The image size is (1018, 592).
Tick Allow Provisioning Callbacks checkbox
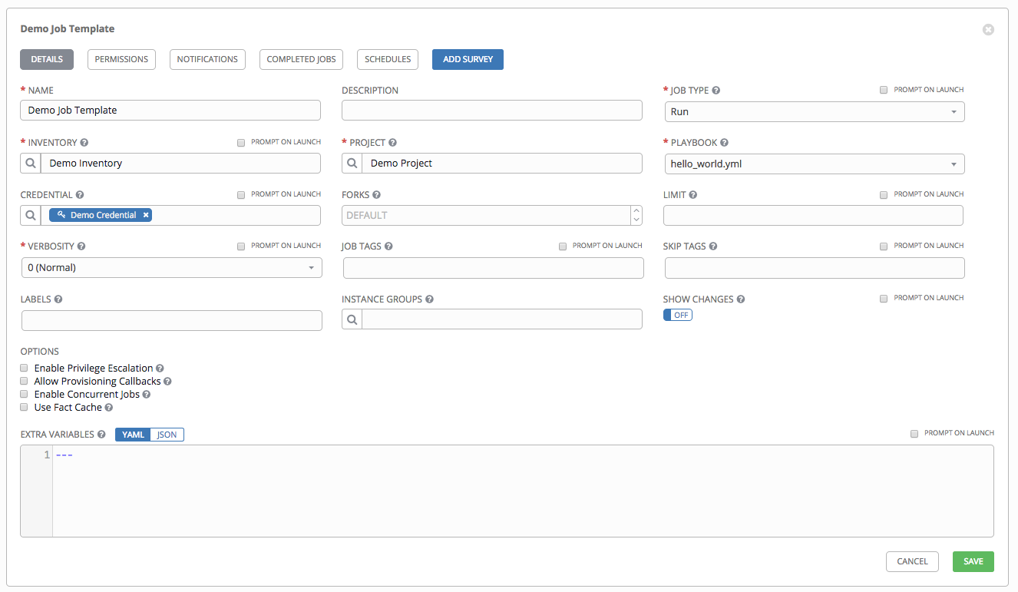point(25,381)
